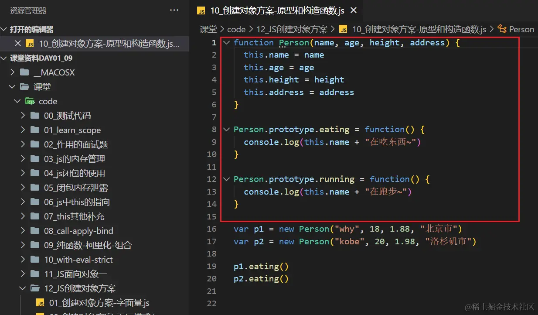Click the "洛杉矶市" string on line 17

[x=448, y=241]
